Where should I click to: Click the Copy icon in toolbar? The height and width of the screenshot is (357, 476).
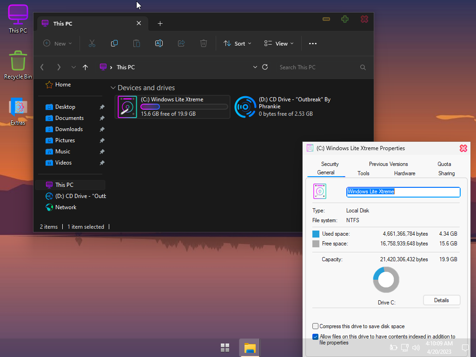pos(114,43)
